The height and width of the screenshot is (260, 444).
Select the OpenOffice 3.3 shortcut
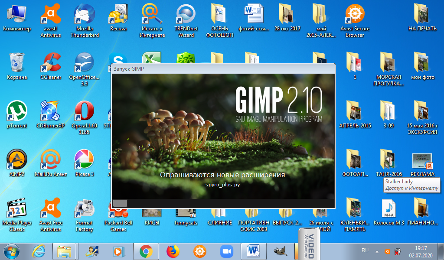pos(85,69)
